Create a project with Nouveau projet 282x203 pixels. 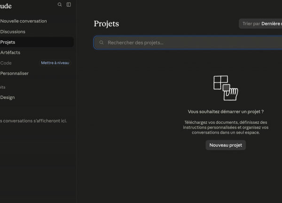click(226, 145)
